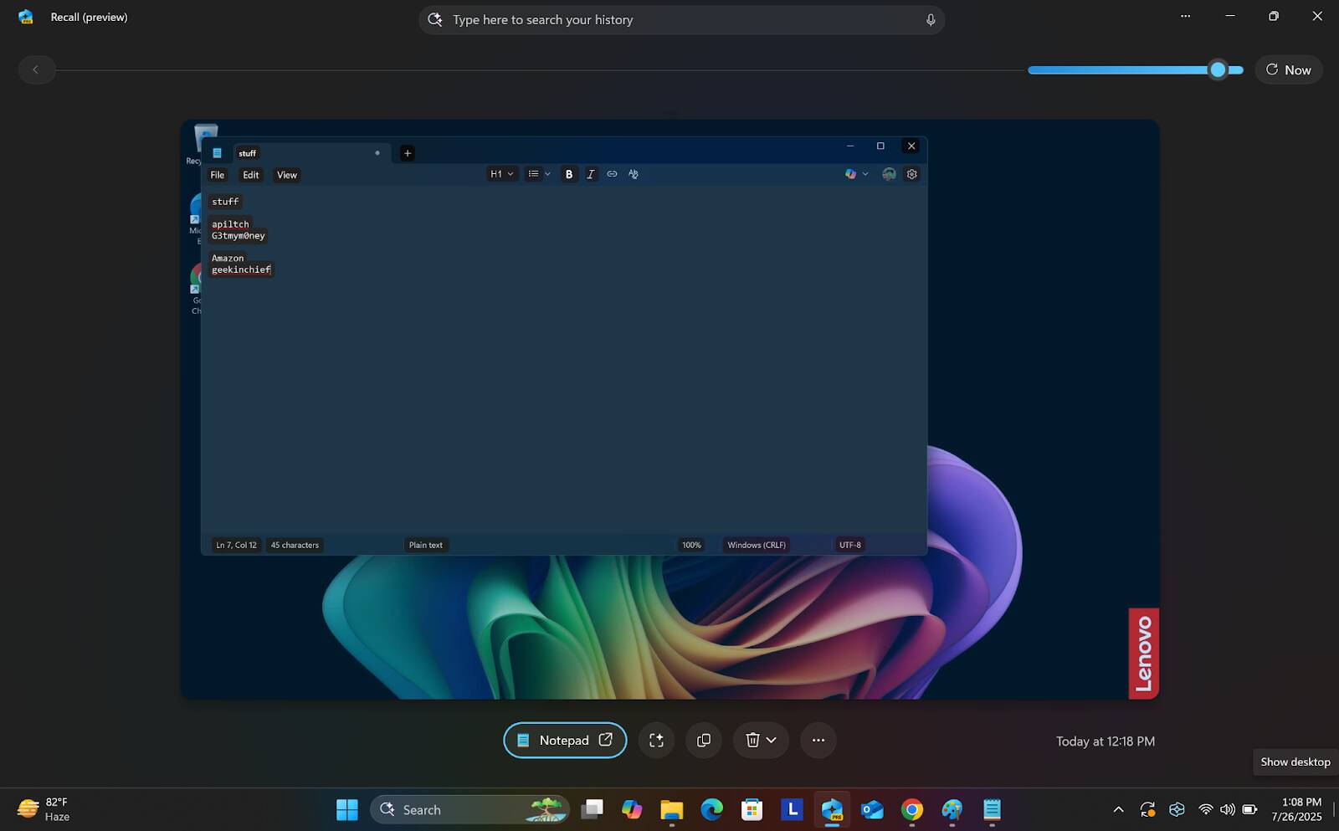Image resolution: width=1339 pixels, height=831 pixels.
Task: Click Windows (CRLF) line ending status
Action: [757, 545]
